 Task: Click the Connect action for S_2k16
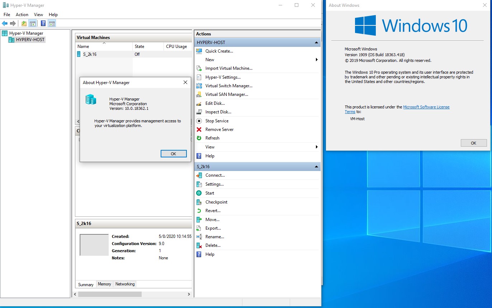[215, 175]
